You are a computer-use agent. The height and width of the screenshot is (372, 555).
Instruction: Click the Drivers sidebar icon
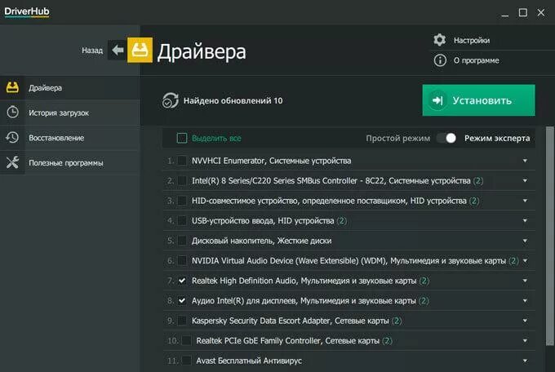click(12, 87)
